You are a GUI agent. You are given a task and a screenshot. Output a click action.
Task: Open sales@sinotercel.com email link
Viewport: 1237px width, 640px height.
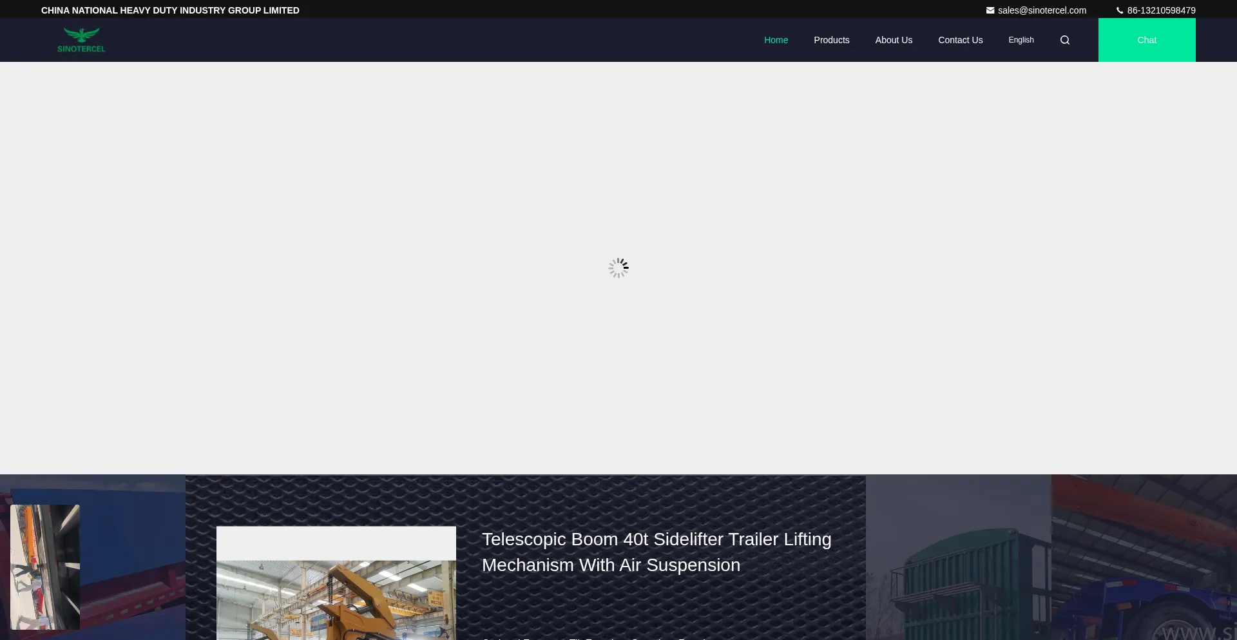pos(1042,10)
